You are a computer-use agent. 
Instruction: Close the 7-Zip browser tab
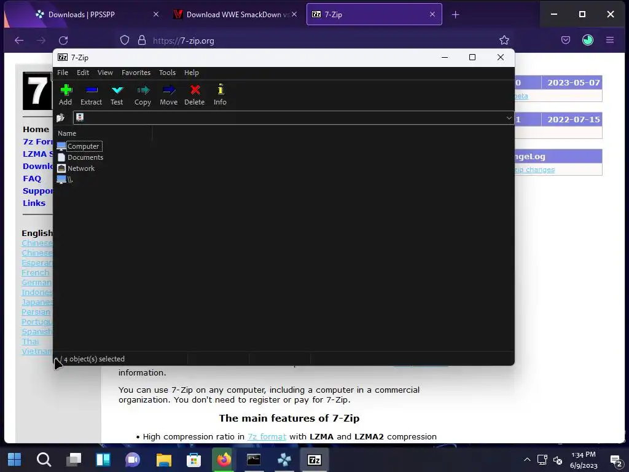(x=432, y=15)
